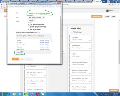Open the Show '10 blogs' dropdown

pyautogui.click(x=32, y=21)
